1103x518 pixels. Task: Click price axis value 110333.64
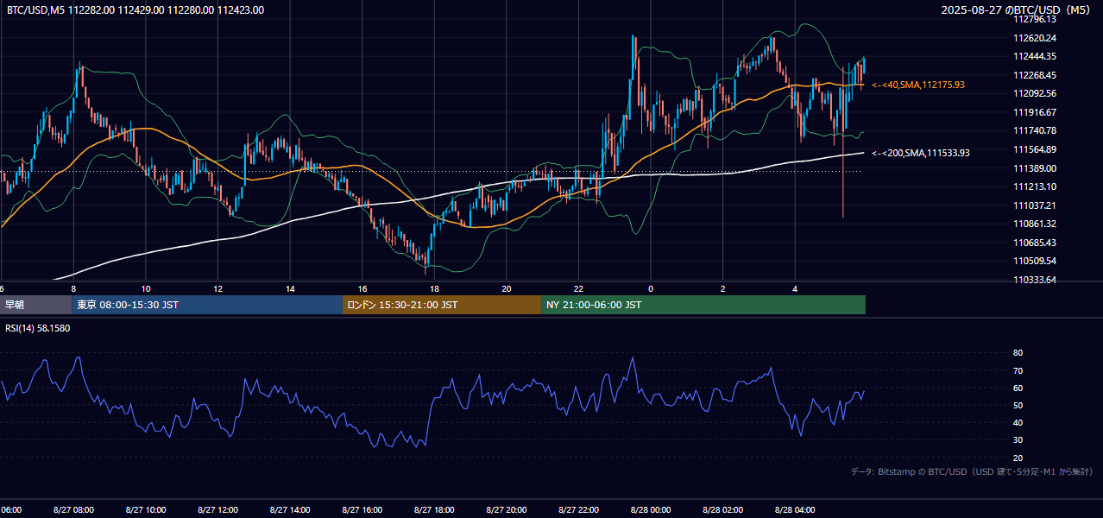pos(1035,280)
